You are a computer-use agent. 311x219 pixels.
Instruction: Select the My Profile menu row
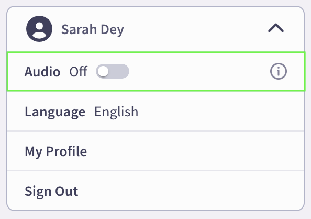point(155,151)
